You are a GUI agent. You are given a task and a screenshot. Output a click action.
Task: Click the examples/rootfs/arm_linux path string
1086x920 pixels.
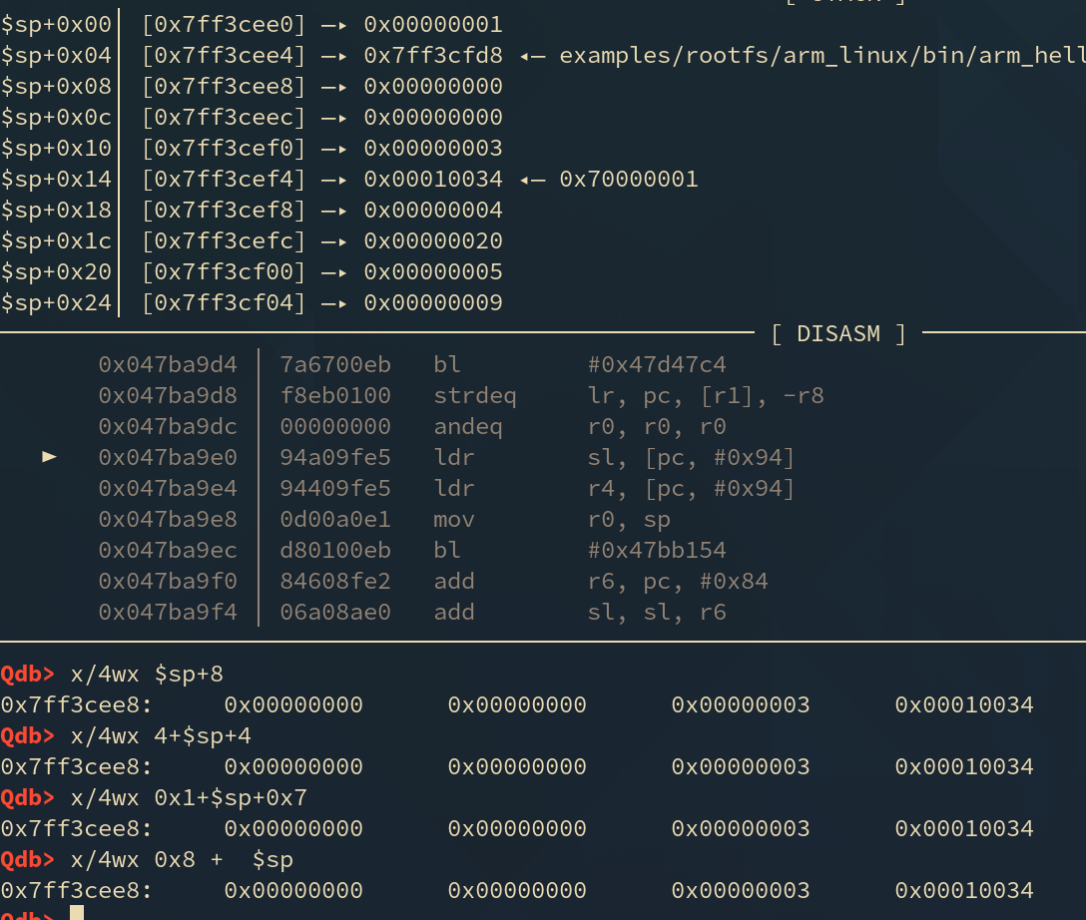tap(822, 56)
